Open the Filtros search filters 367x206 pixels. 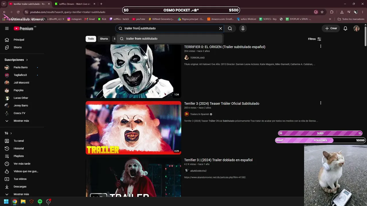click(315, 39)
